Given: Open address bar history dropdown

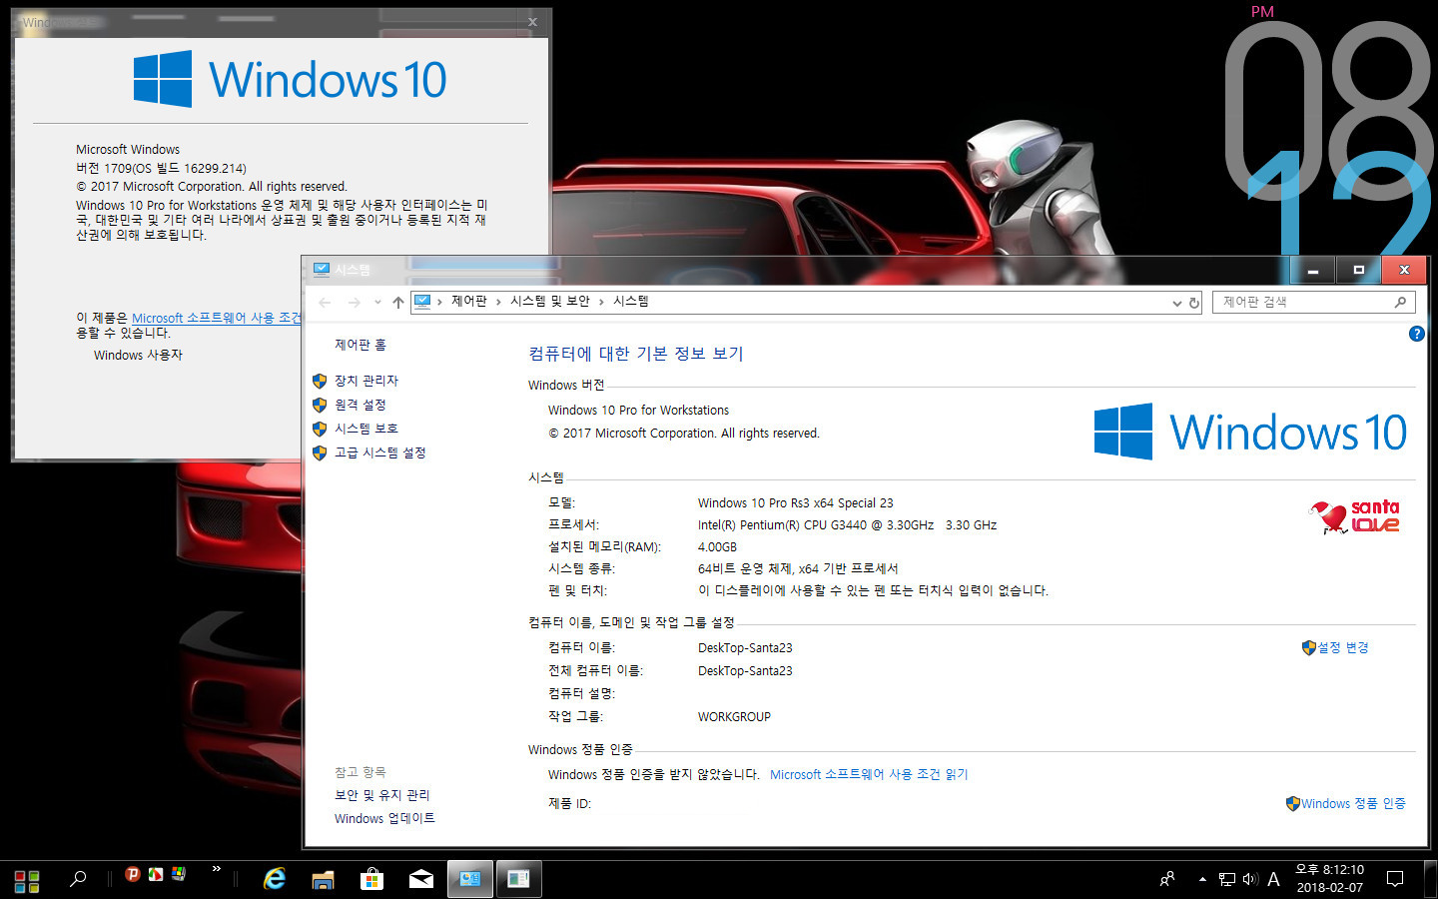Looking at the screenshot, I should 1176,303.
